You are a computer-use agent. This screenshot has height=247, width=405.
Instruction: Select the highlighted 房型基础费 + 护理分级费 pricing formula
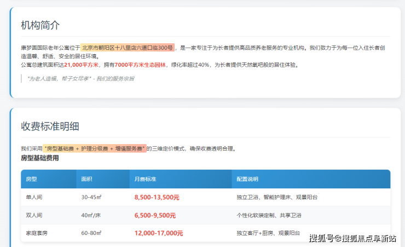[x=94, y=148]
